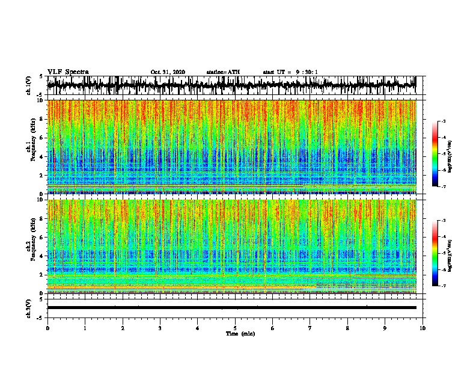Click the "6" tick on the time axis
This screenshot has height=368, width=476.
pyautogui.click(x=273, y=328)
